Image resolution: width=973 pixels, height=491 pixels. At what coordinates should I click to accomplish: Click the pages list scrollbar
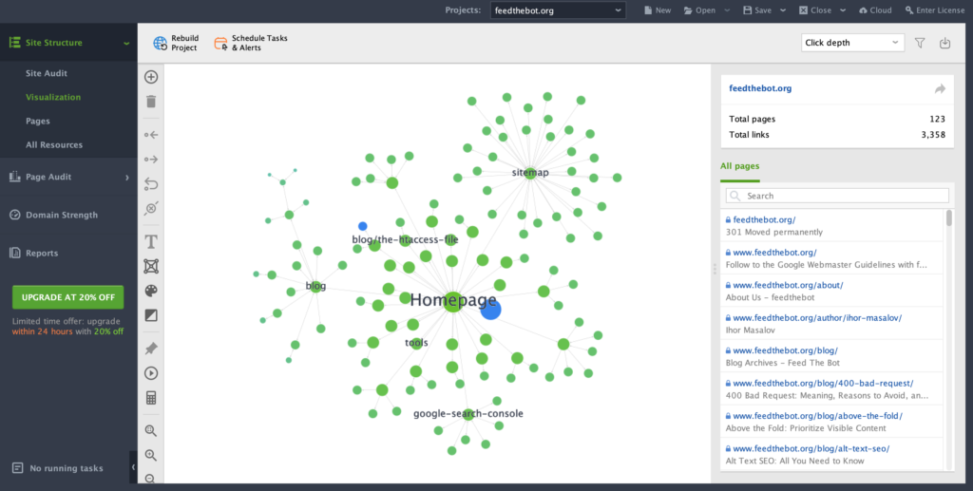point(949,218)
